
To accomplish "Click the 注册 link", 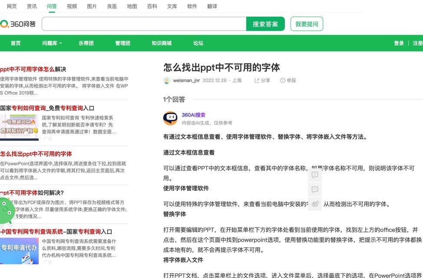I will click(418, 43).
